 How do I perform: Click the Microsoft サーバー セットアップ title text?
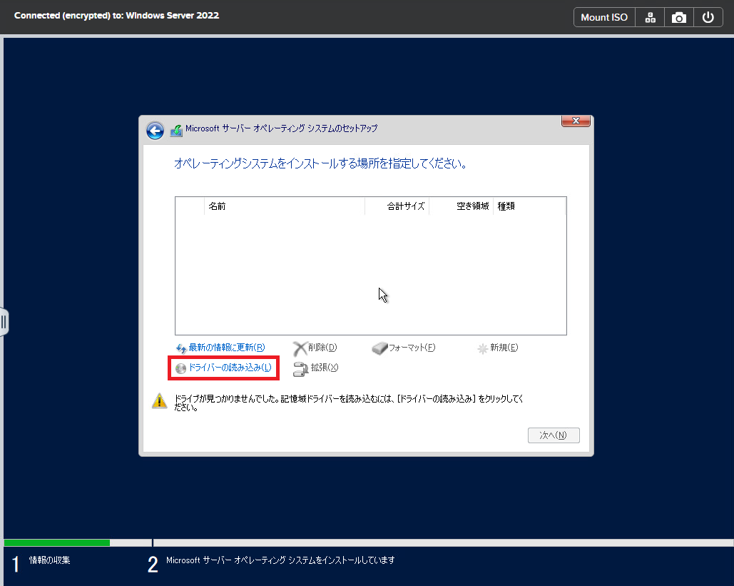coord(281,128)
